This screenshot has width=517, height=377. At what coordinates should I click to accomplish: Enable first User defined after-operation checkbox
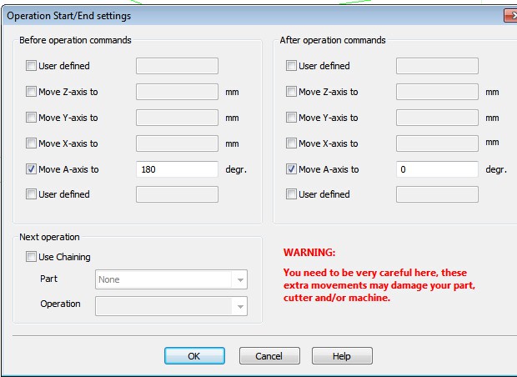292,66
